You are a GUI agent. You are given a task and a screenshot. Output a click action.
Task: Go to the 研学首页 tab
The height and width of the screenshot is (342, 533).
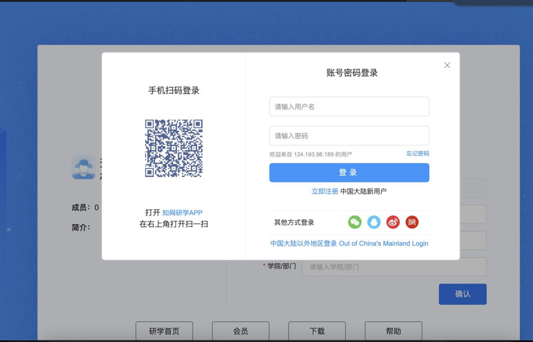164,331
